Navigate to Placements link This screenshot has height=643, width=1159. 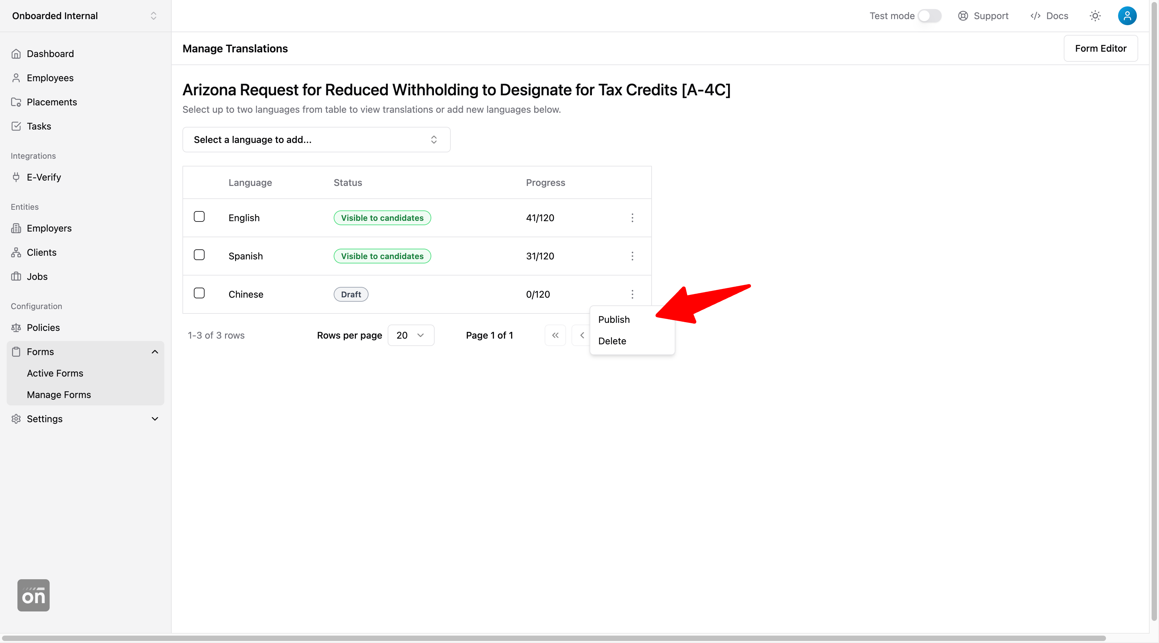point(52,102)
